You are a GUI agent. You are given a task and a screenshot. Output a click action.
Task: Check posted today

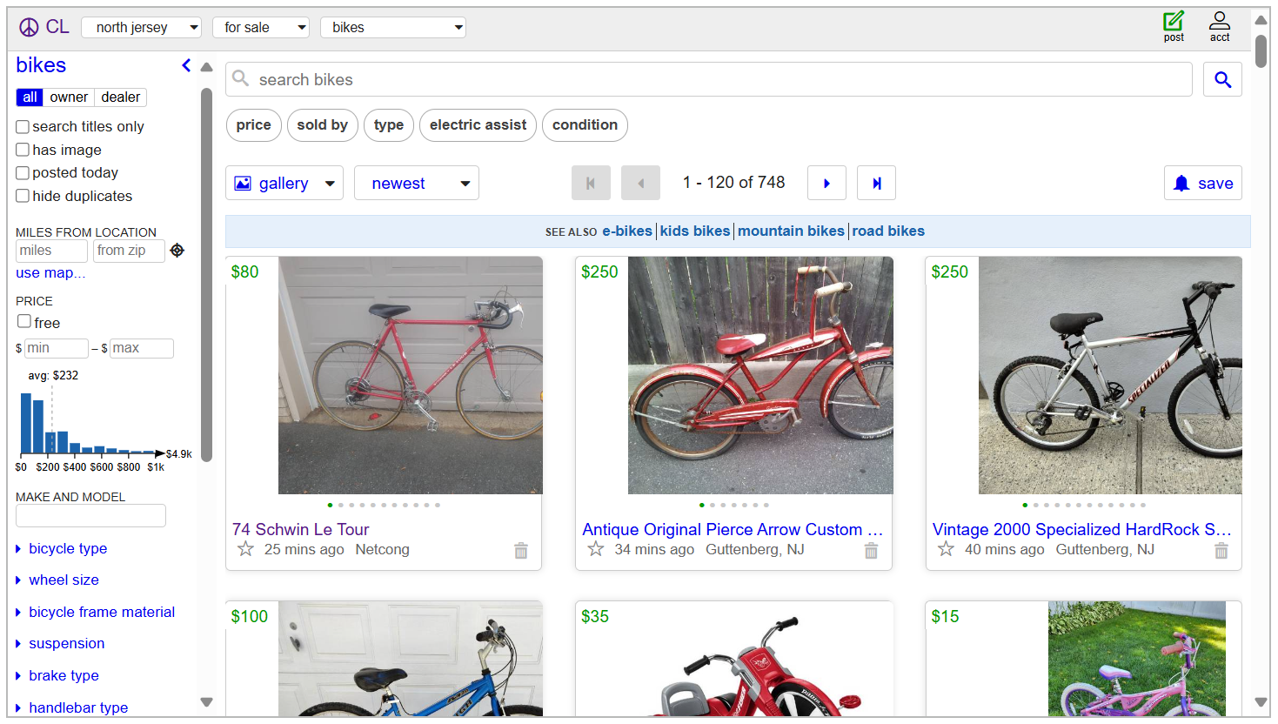(x=22, y=172)
